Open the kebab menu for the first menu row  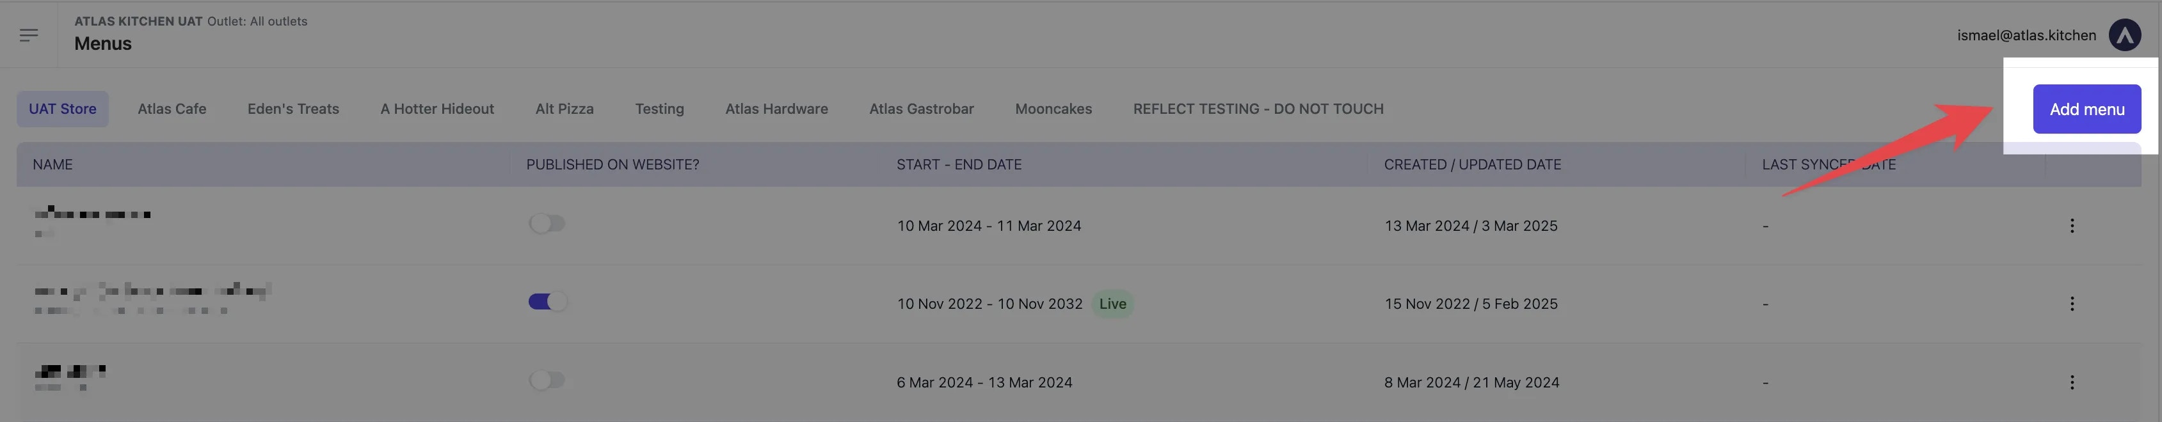coord(2072,225)
